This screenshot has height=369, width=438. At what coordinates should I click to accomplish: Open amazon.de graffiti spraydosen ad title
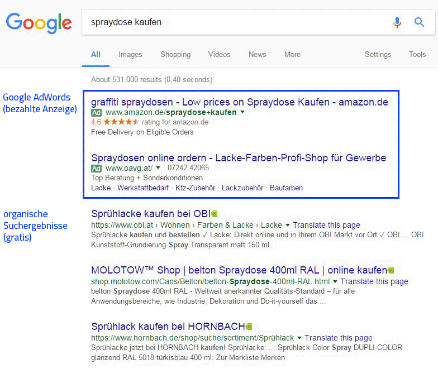point(239,102)
